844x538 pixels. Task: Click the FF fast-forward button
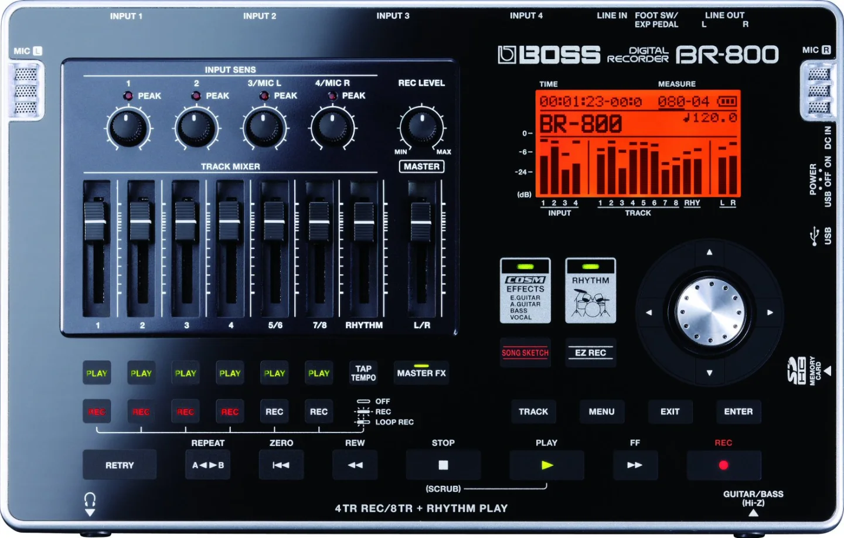tap(635, 465)
